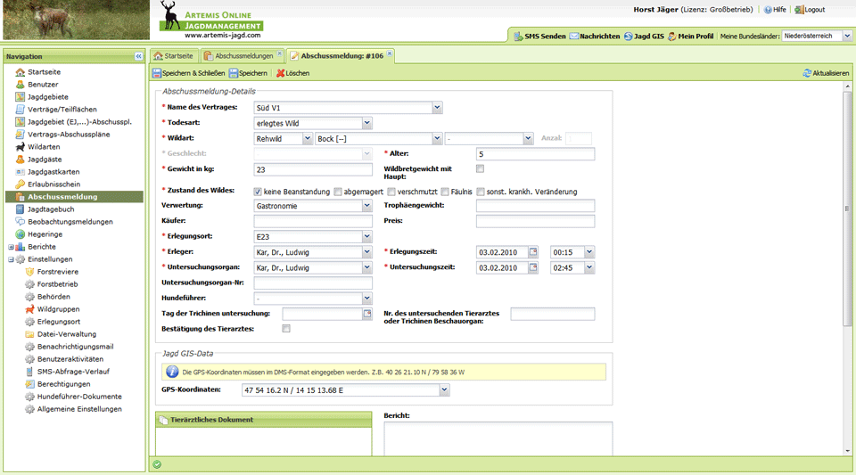Click the Speichern & Schließen disk icon
The image size is (856, 475).
[157, 73]
